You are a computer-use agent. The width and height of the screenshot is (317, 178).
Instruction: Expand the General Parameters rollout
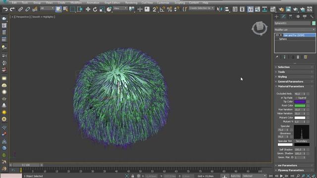(x=294, y=82)
